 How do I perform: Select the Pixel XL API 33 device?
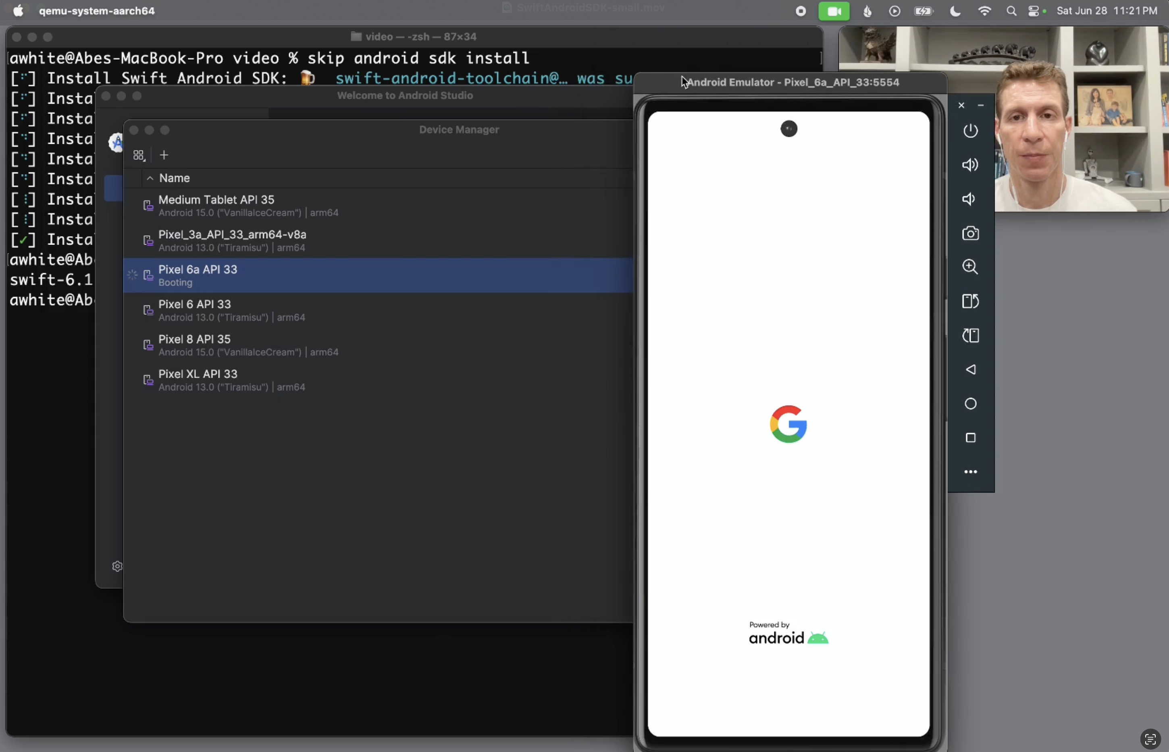coord(379,380)
